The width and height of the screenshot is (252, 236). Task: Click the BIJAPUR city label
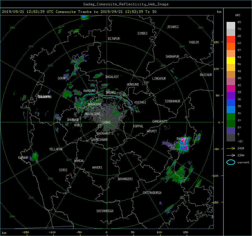click(x=114, y=39)
